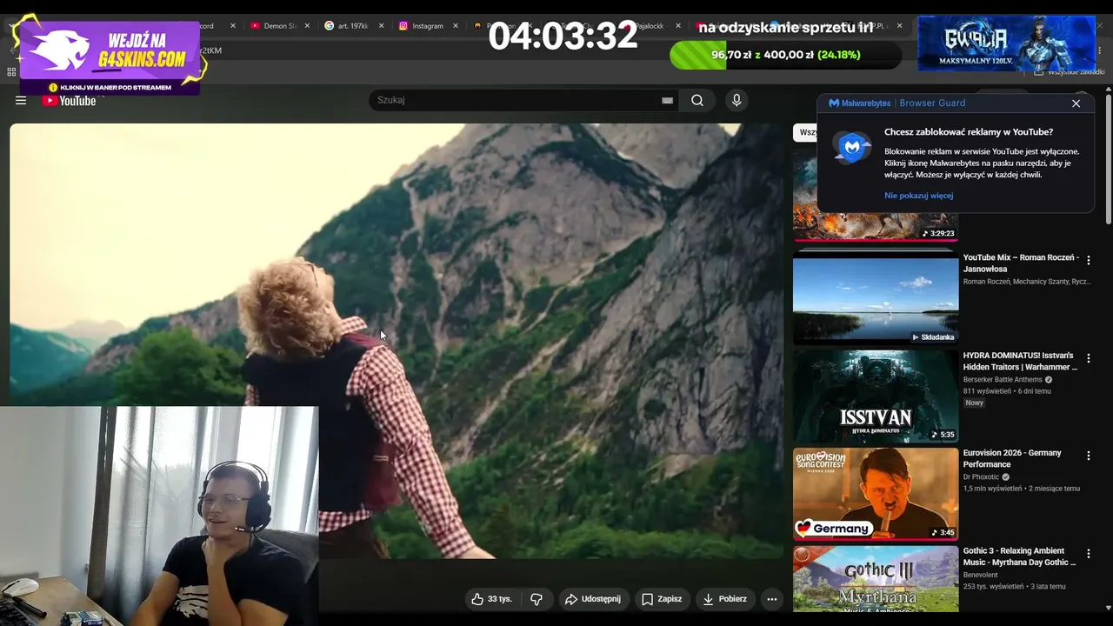Click 'Chcesz zablokować reklamy w YouTube?' heading
The image size is (1113, 626).
(969, 132)
